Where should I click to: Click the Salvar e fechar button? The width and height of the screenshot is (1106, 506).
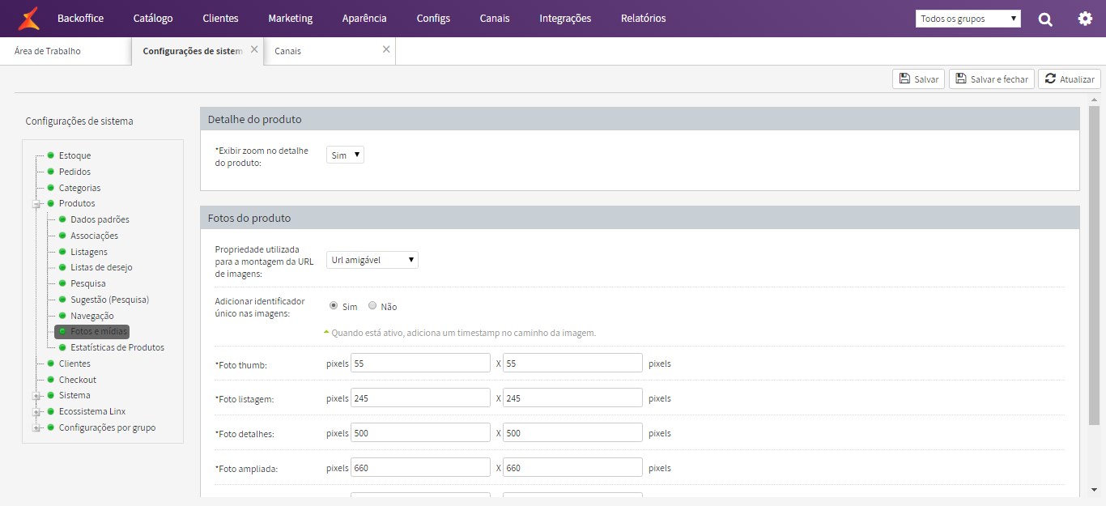click(x=992, y=79)
